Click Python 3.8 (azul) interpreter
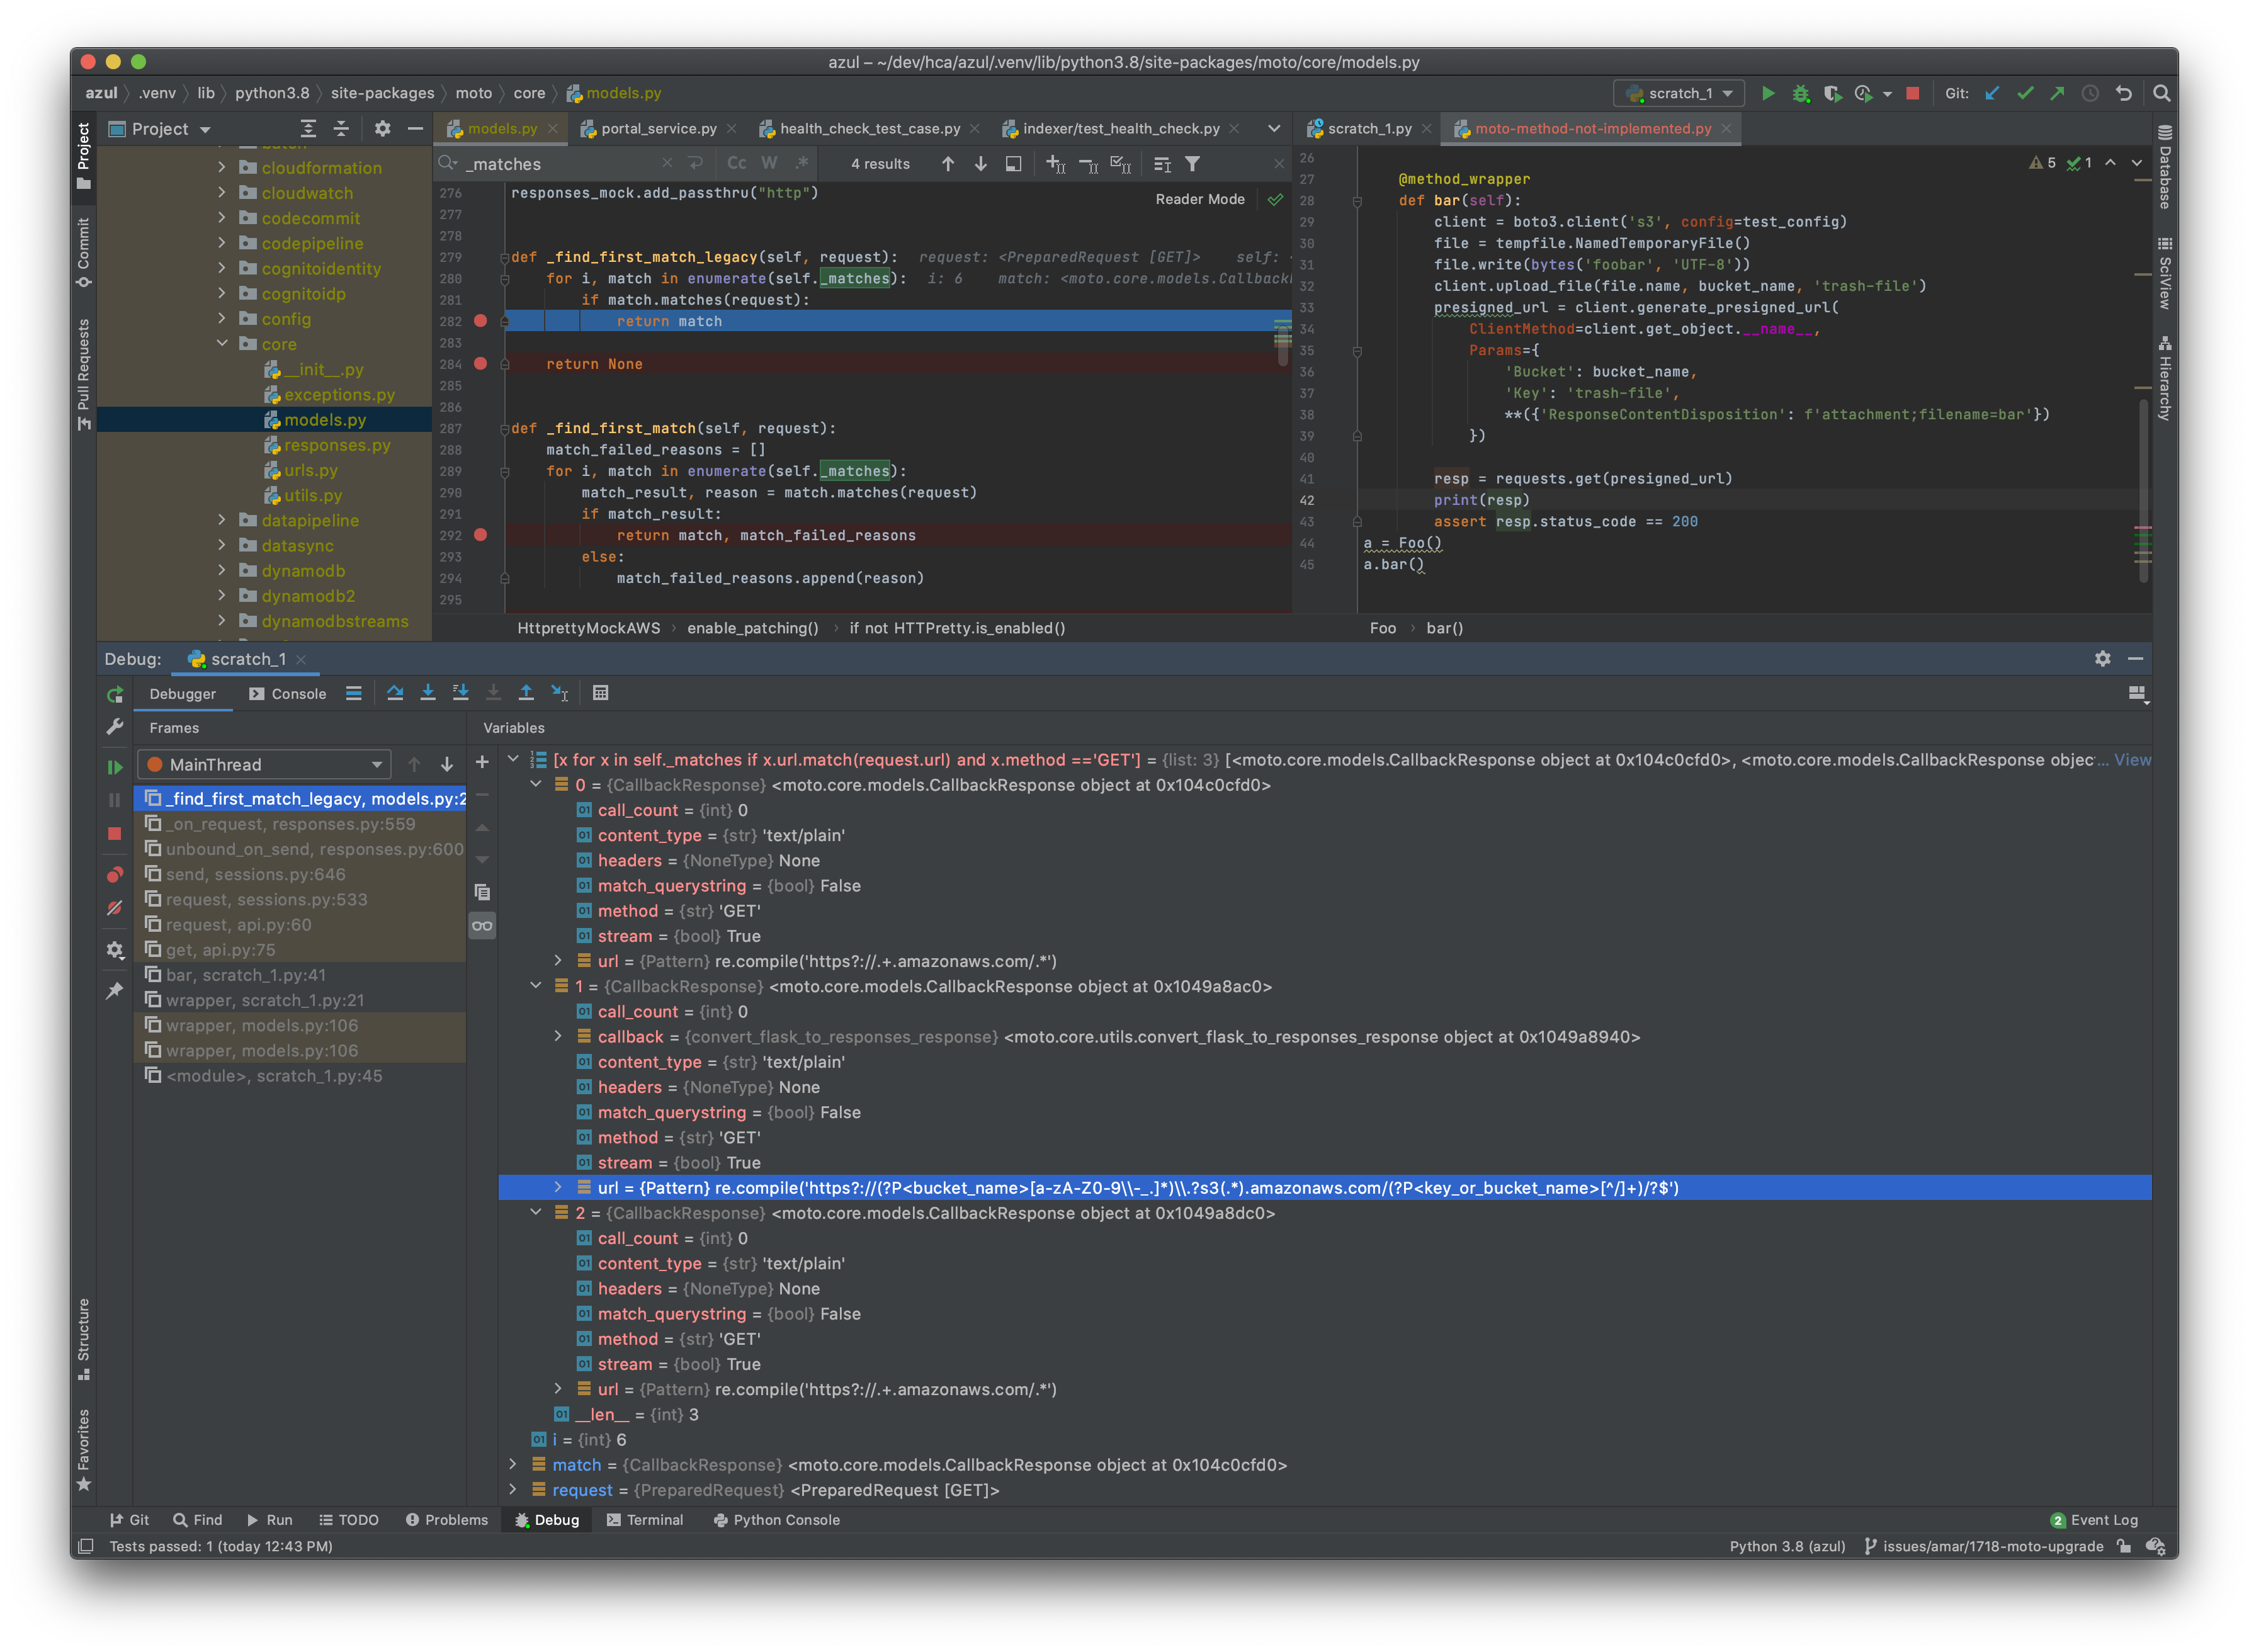2249x1652 pixels. point(1787,1546)
